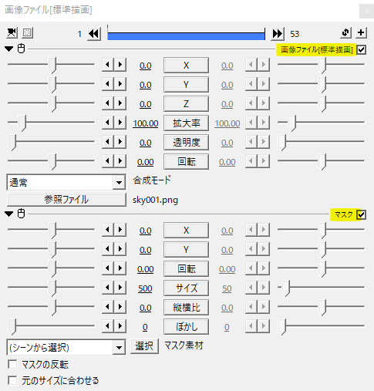The height and width of the screenshot is (391, 374).
Task: Jump to the object's first frame with rewind button
Action: (x=94, y=34)
